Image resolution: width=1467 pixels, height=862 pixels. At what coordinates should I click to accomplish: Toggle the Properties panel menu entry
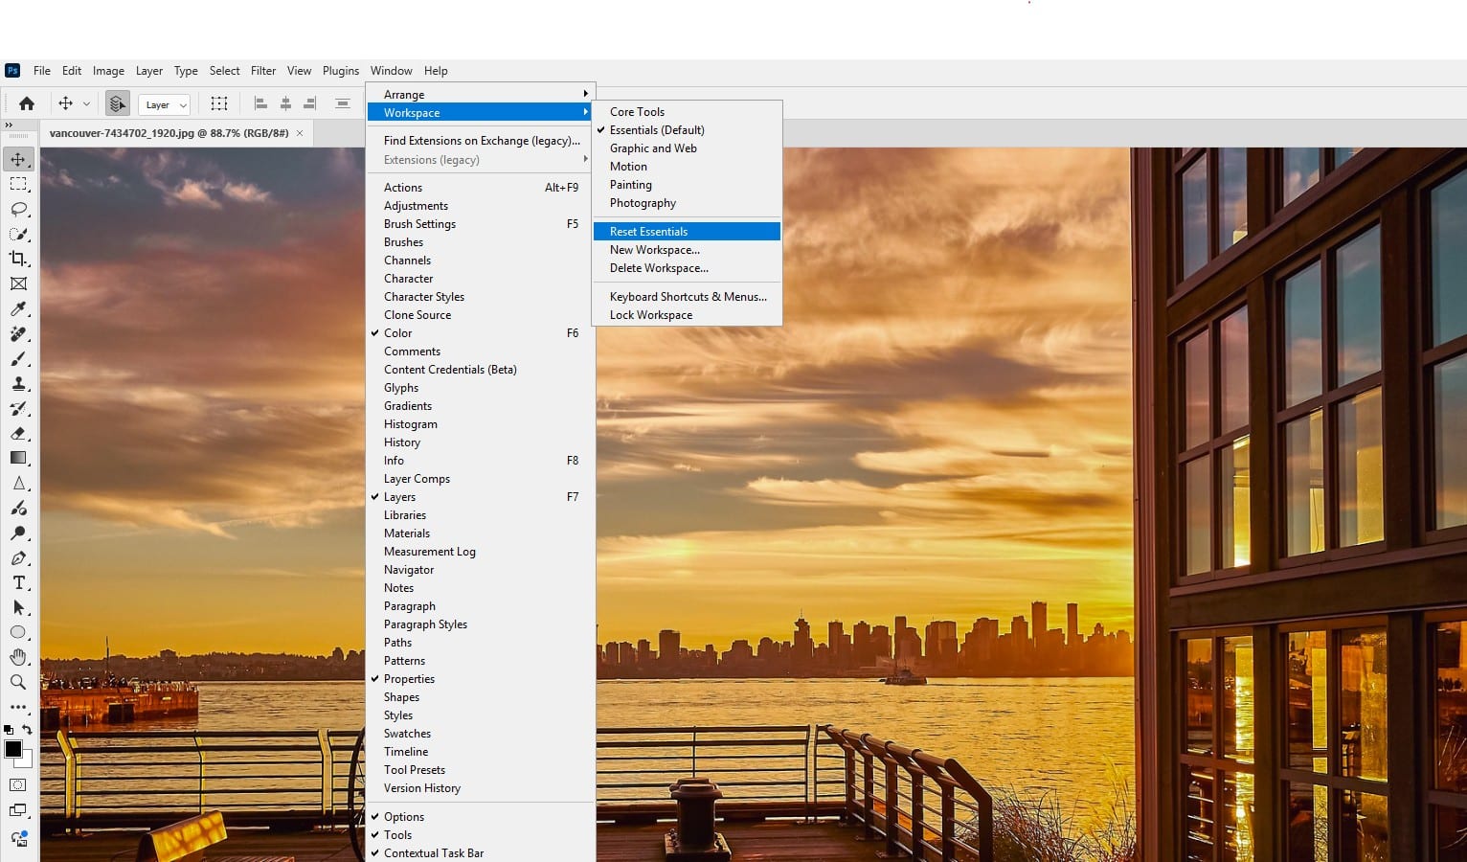409,679
